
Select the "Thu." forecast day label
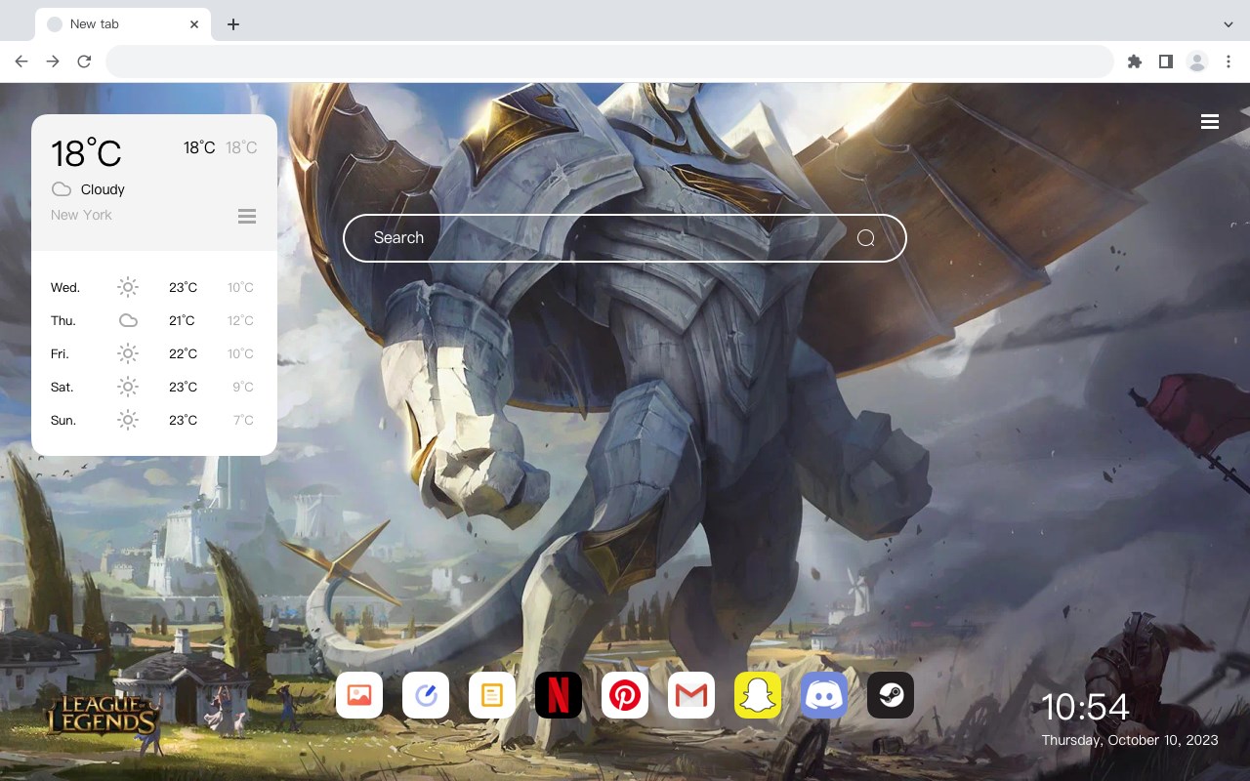(x=63, y=320)
